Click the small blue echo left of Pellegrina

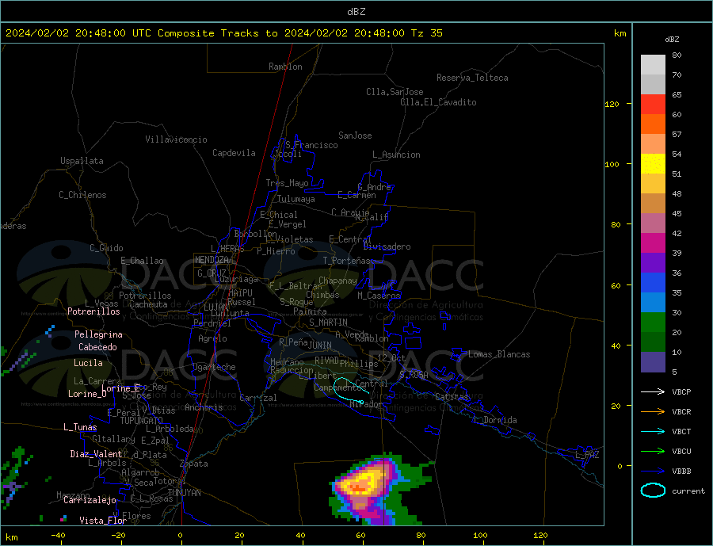click(50, 330)
